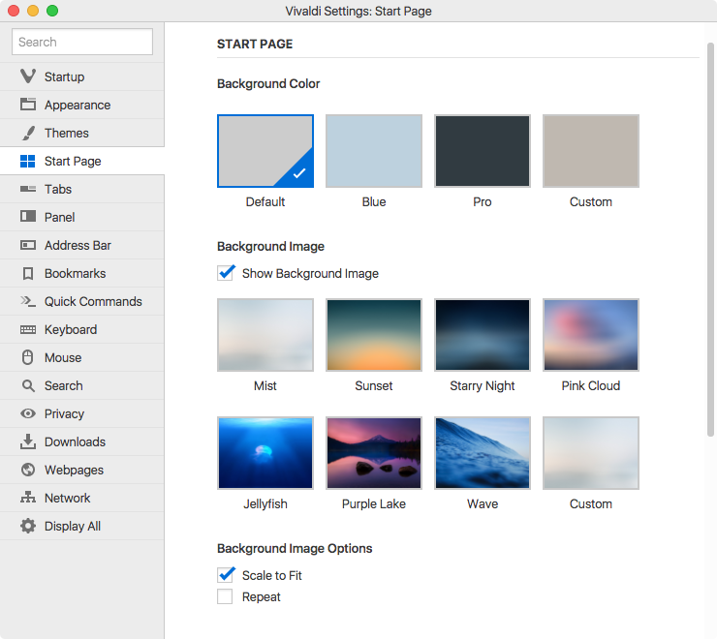Disable the Scale to Fit checkbox
This screenshot has height=639, width=717.
tap(225, 575)
